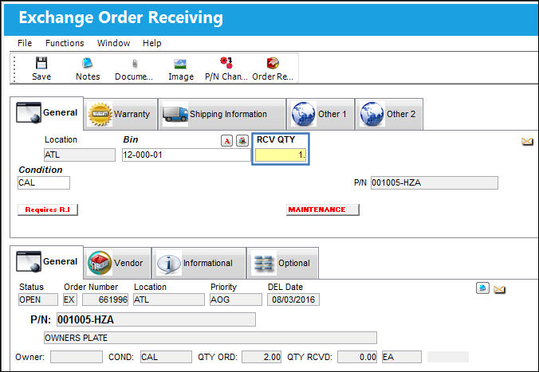Select the lower General tab

(47, 262)
